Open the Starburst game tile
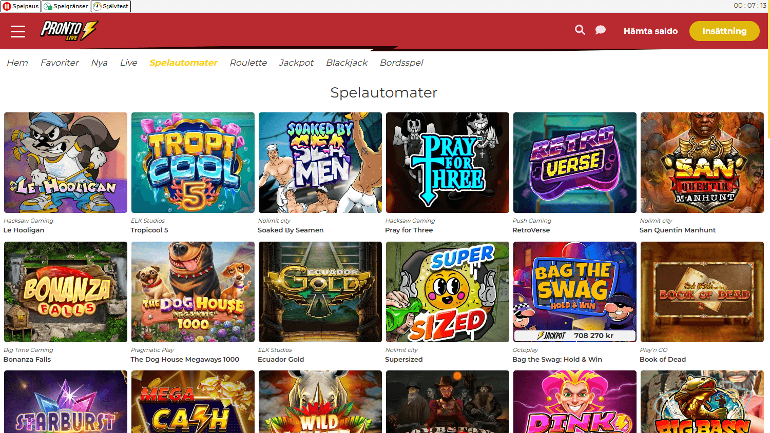Image resolution: width=770 pixels, height=433 pixels. point(66,402)
